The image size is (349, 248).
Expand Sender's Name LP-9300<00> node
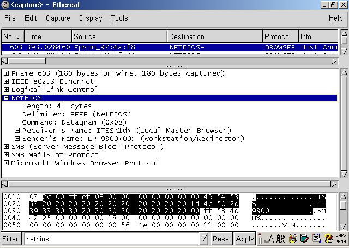coord(17,139)
